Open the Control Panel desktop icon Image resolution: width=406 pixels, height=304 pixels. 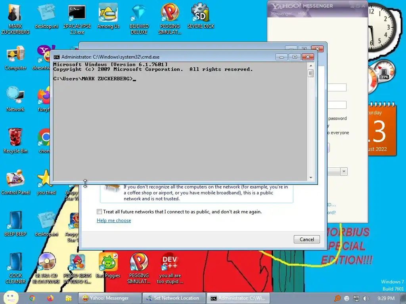[15, 182]
